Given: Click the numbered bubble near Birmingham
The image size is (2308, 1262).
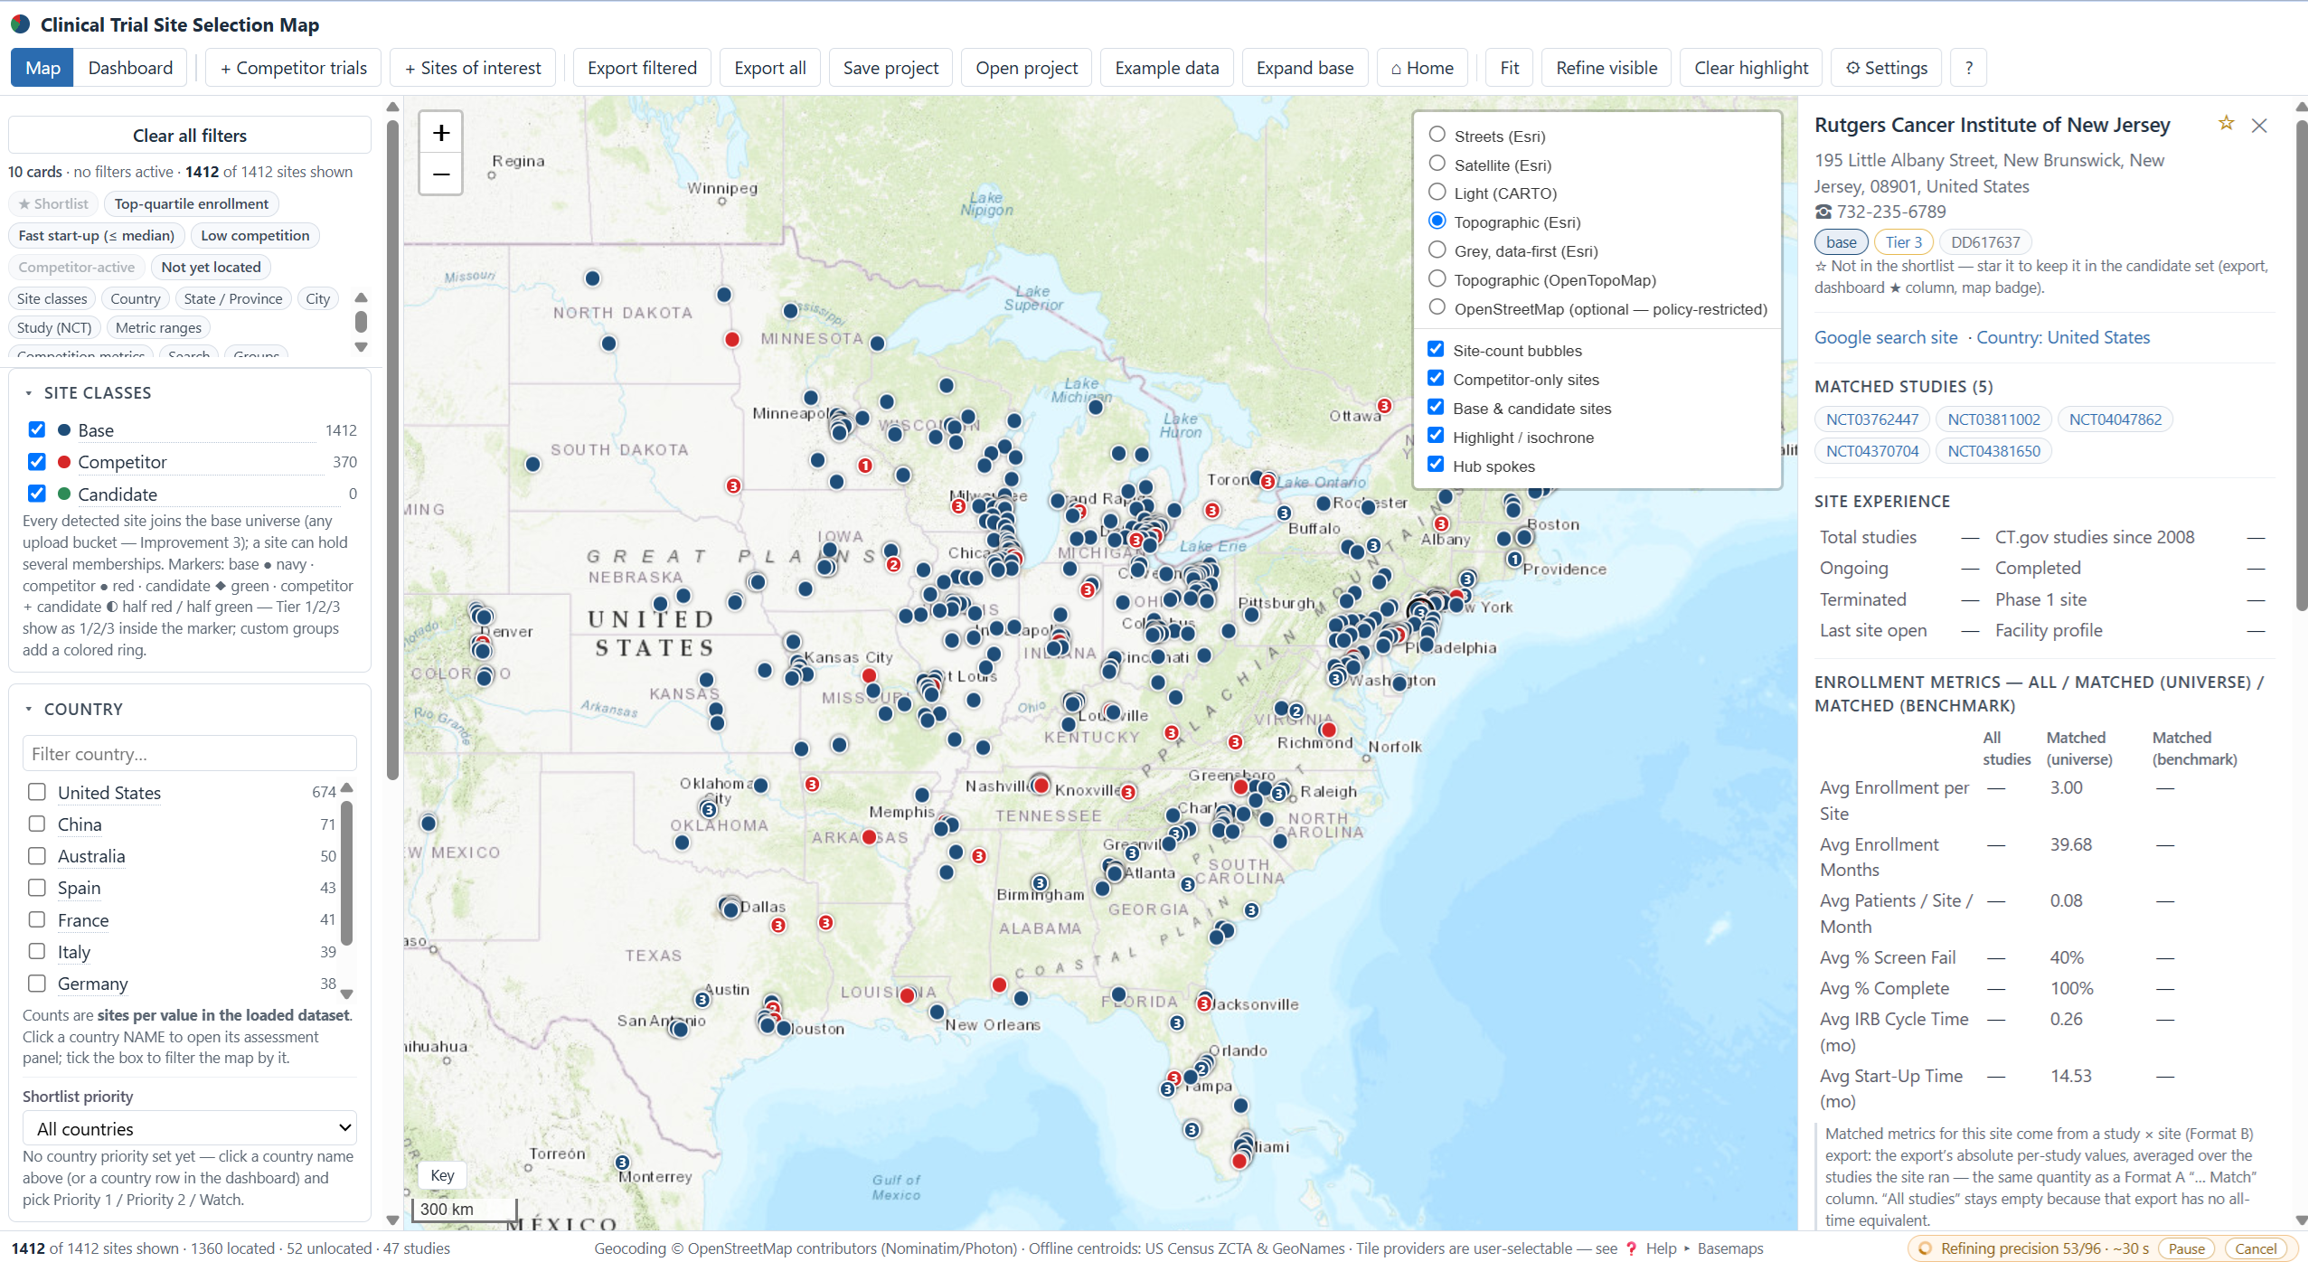Looking at the screenshot, I should (x=1040, y=882).
